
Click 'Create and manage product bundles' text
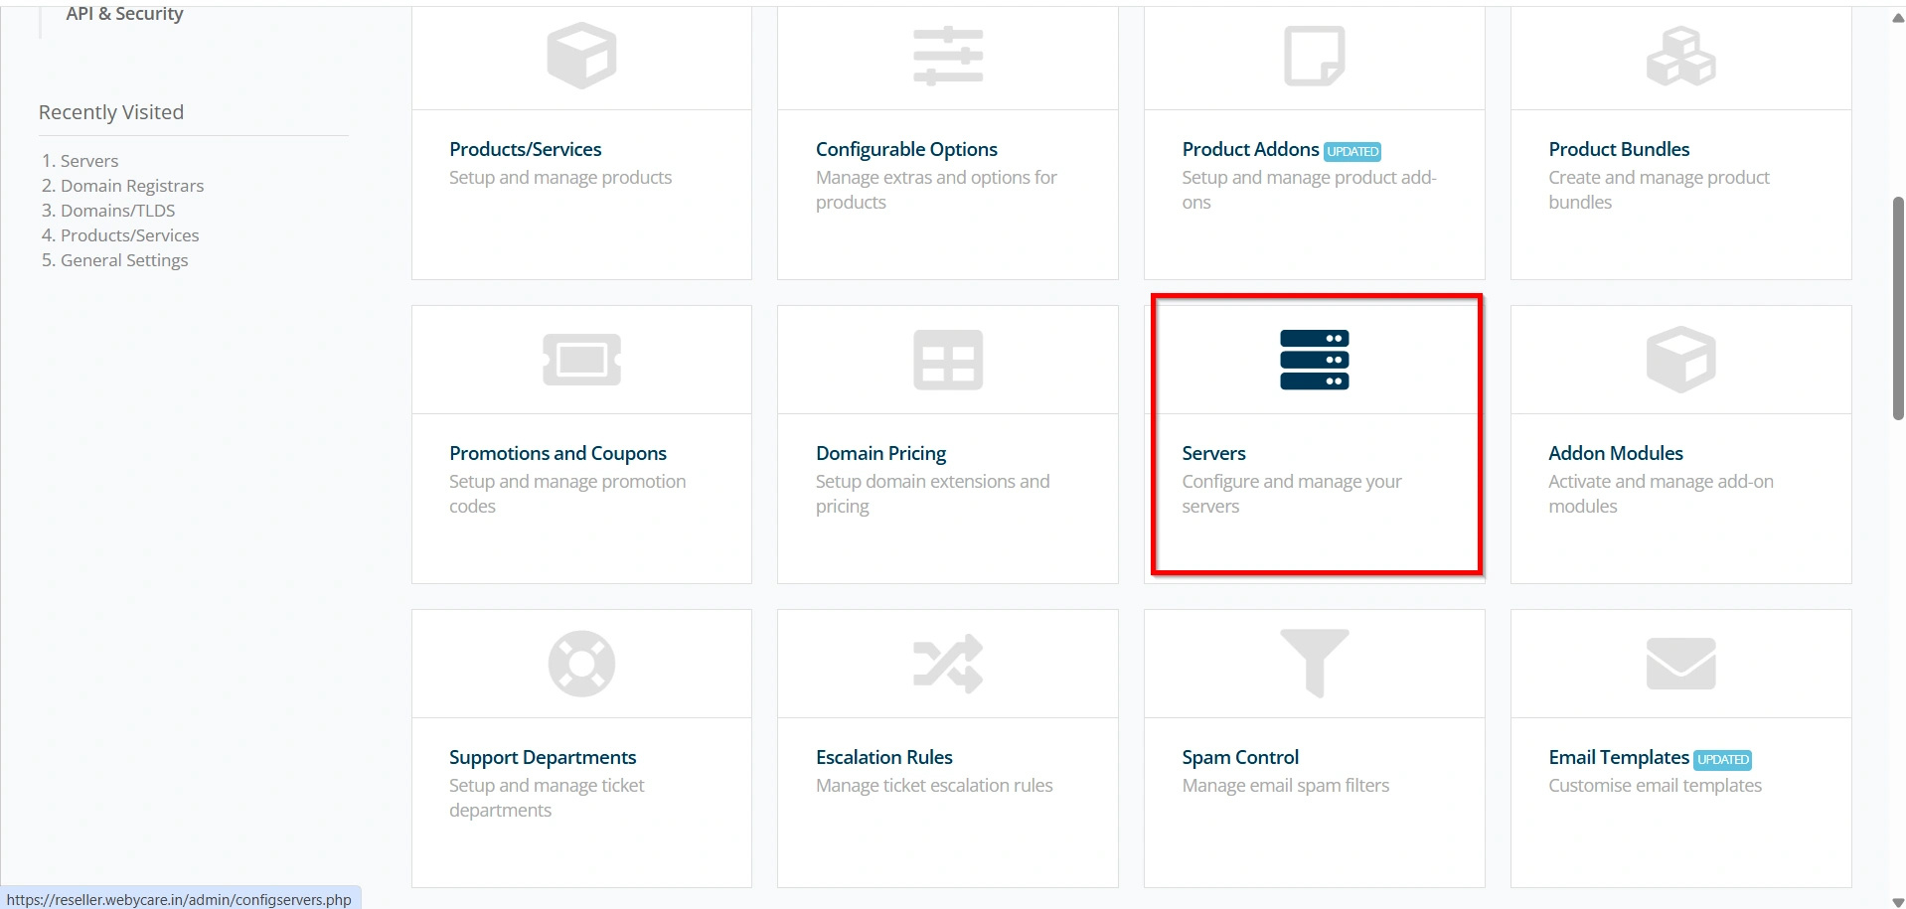1659,190
